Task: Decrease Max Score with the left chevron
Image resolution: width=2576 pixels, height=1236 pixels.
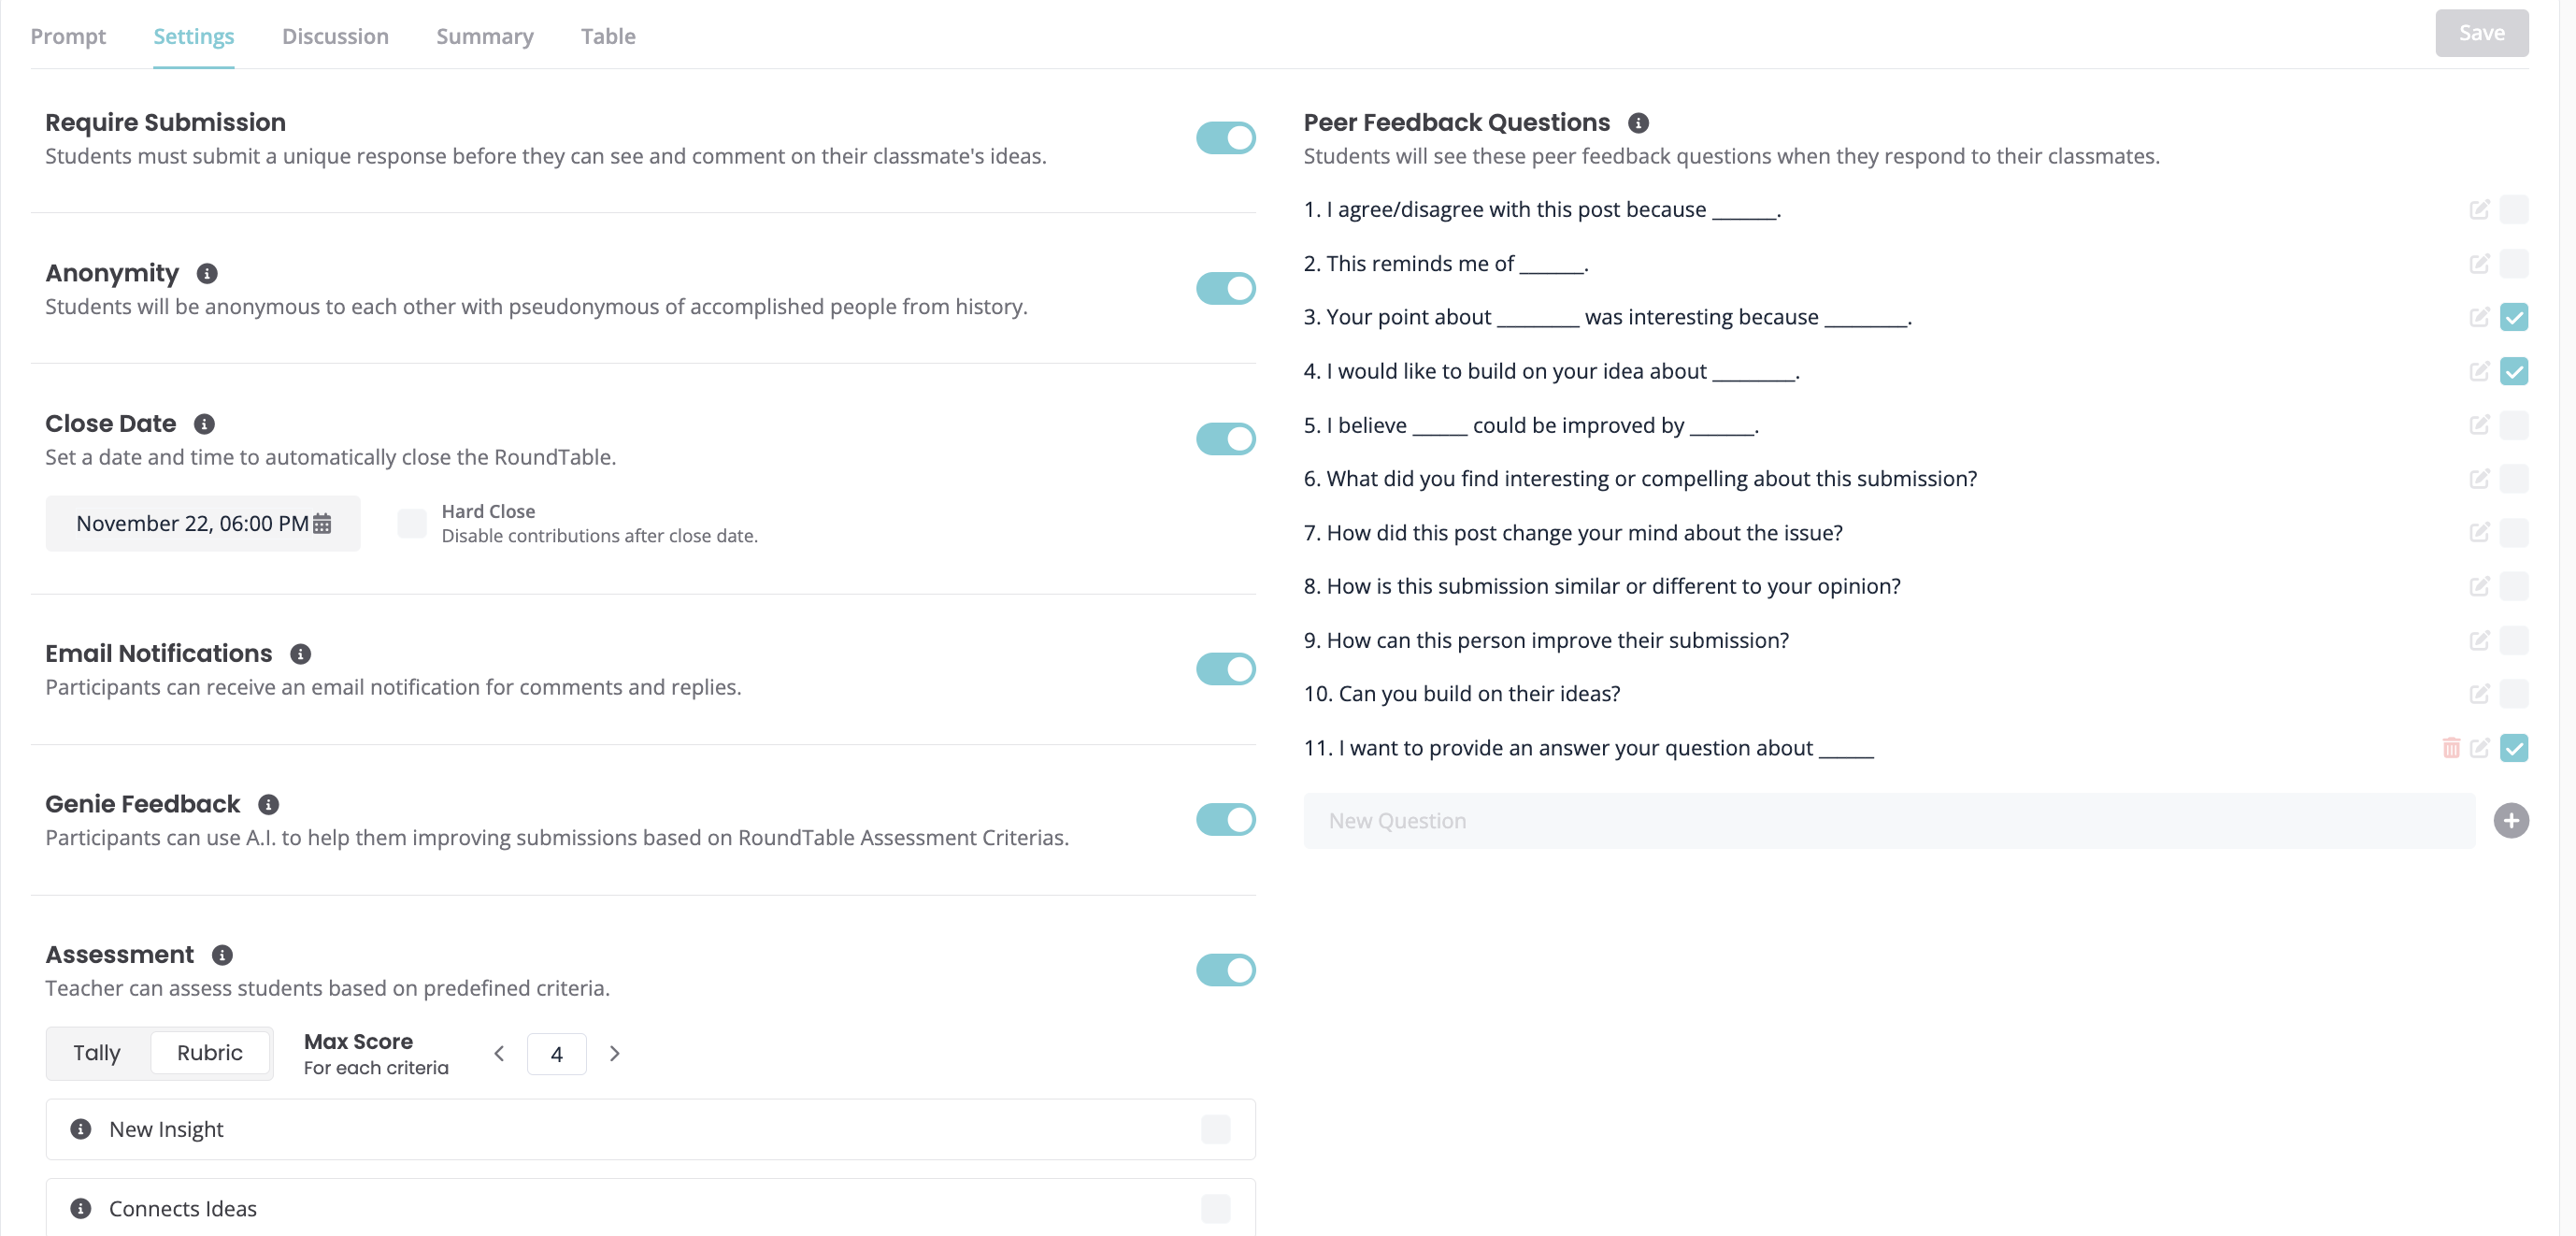Action: coord(499,1053)
